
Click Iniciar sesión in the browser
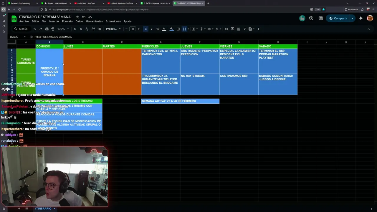(351, 9)
